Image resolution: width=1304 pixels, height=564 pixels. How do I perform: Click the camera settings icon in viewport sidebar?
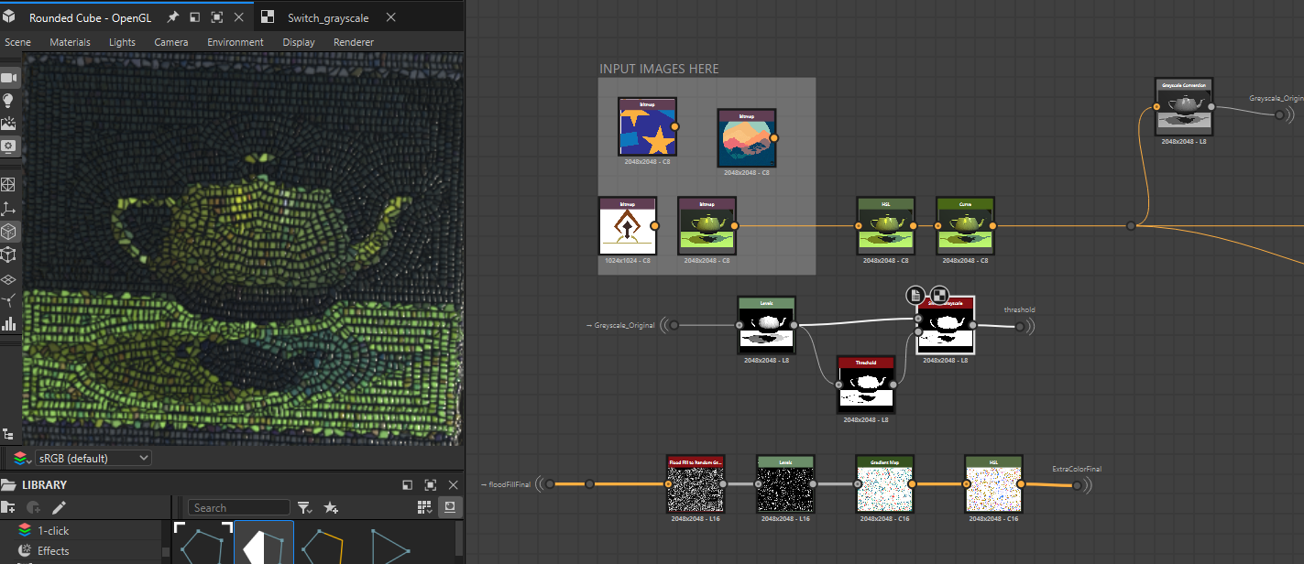(9, 79)
